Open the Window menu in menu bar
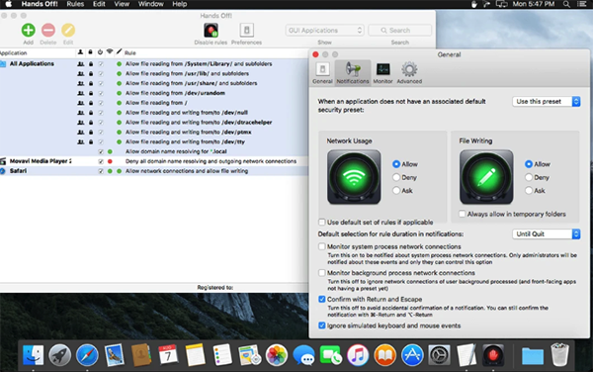The width and height of the screenshot is (593, 372). point(150,4)
